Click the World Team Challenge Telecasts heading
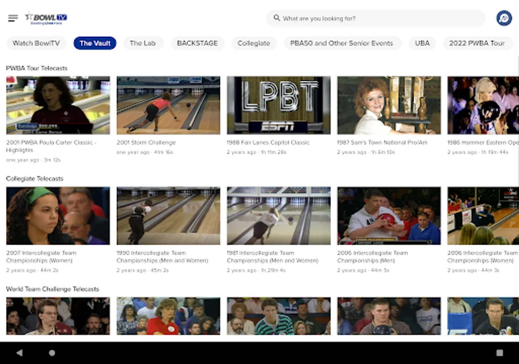 coord(53,289)
